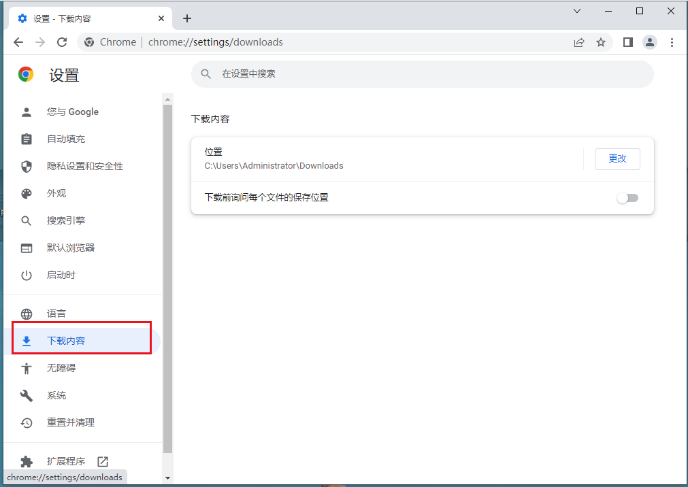Focus the 在设置中搜索 search field

(x=423, y=73)
